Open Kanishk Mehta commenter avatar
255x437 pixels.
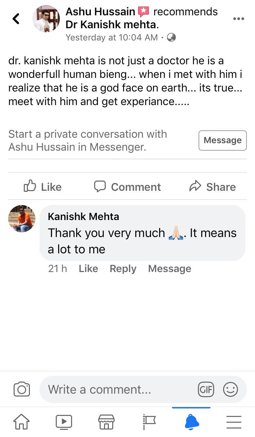coord(22,219)
